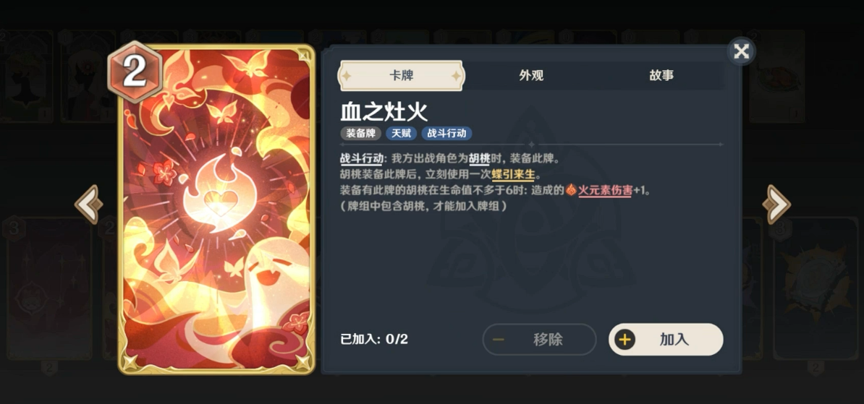Remove the card with 移除 button
864x404 pixels.
click(539, 340)
